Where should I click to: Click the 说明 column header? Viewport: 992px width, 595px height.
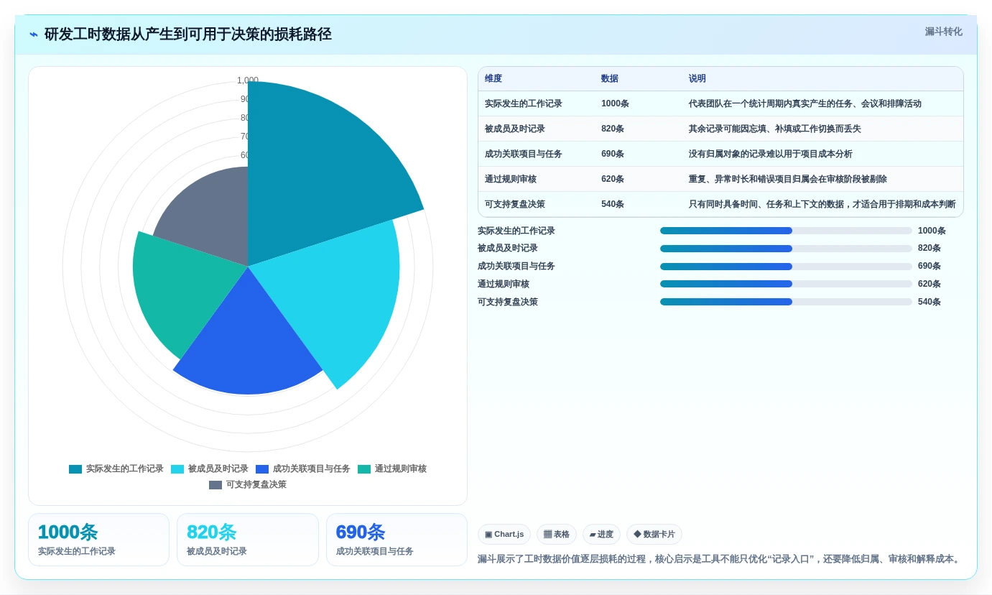697,78
